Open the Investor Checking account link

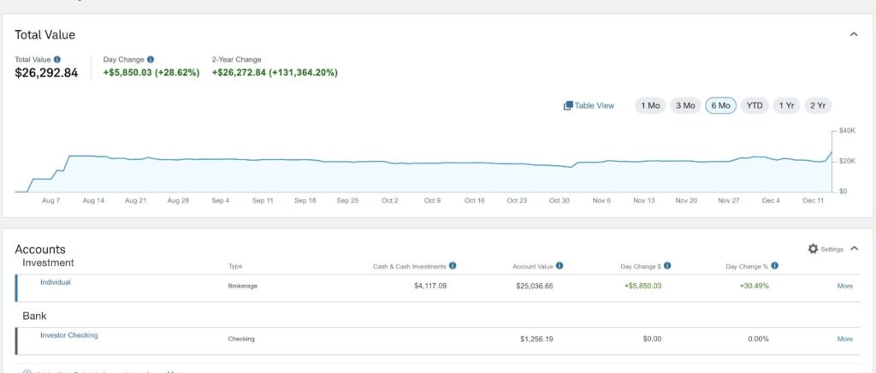tap(69, 335)
